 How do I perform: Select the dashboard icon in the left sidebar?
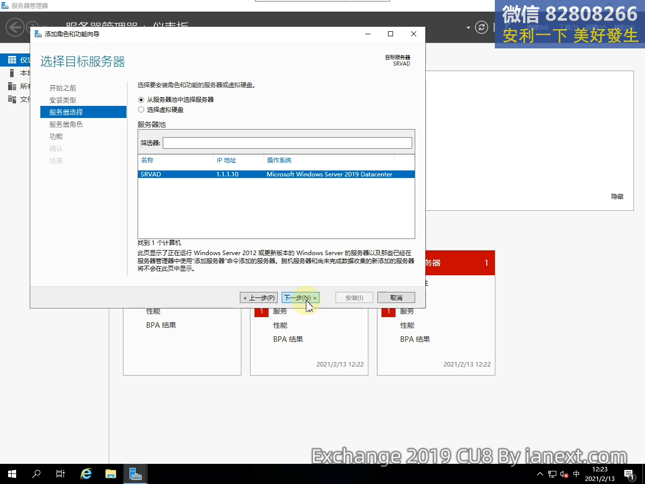(12, 60)
